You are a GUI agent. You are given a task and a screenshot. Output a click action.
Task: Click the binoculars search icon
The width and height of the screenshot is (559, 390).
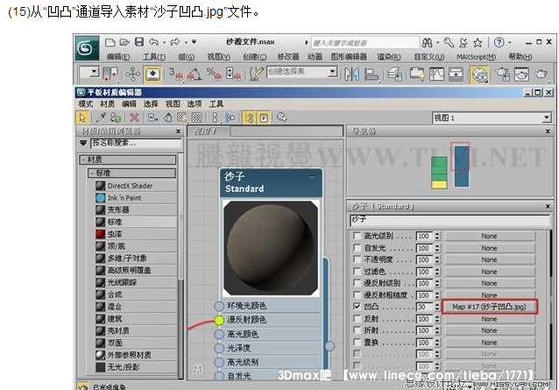click(x=427, y=43)
